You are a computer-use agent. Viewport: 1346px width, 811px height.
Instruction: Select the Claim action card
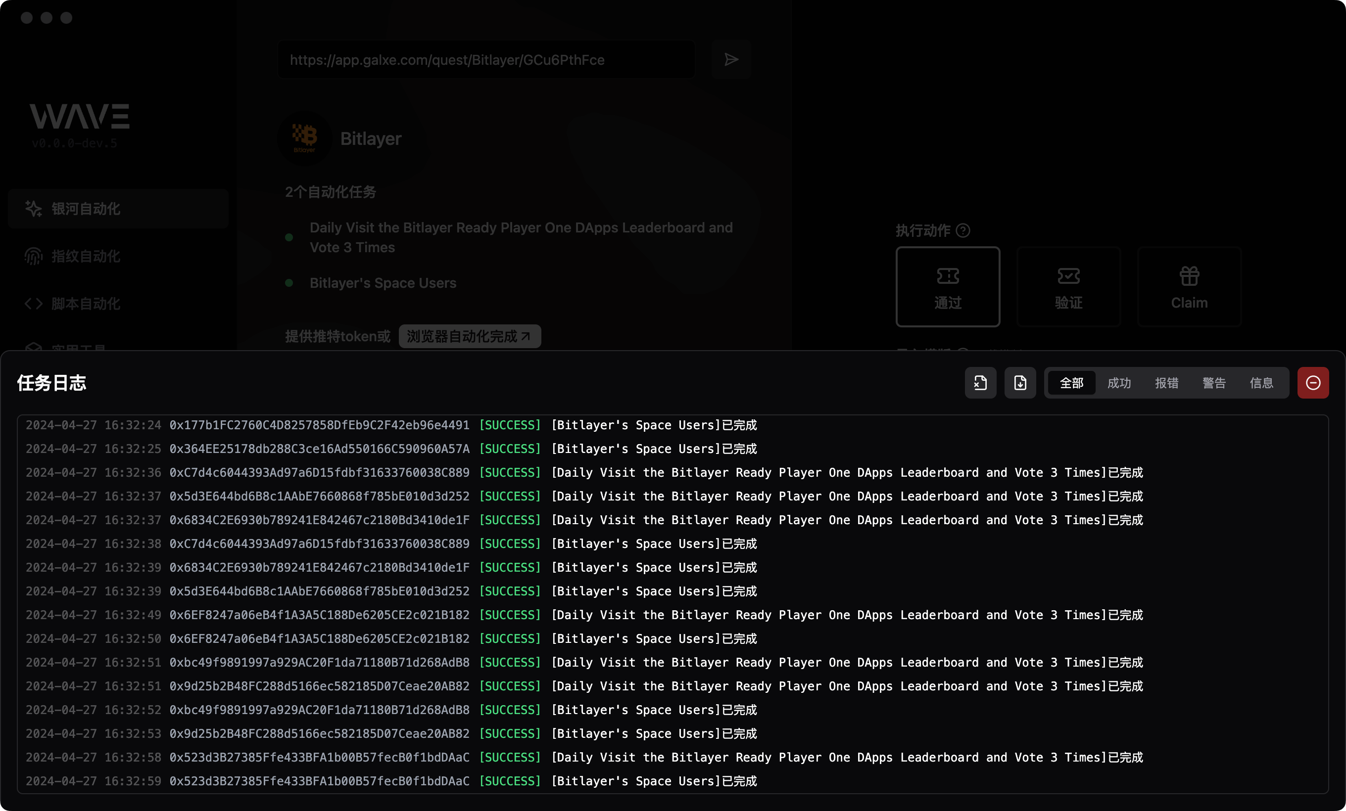tap(1189, 286)
